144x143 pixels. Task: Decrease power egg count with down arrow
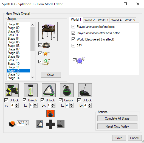tap(27, 124)
